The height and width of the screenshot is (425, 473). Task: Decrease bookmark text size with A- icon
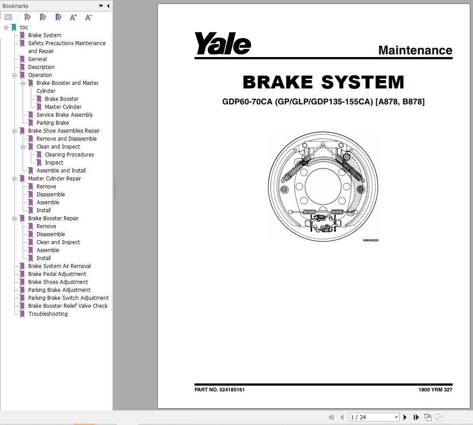coord(89,17)
